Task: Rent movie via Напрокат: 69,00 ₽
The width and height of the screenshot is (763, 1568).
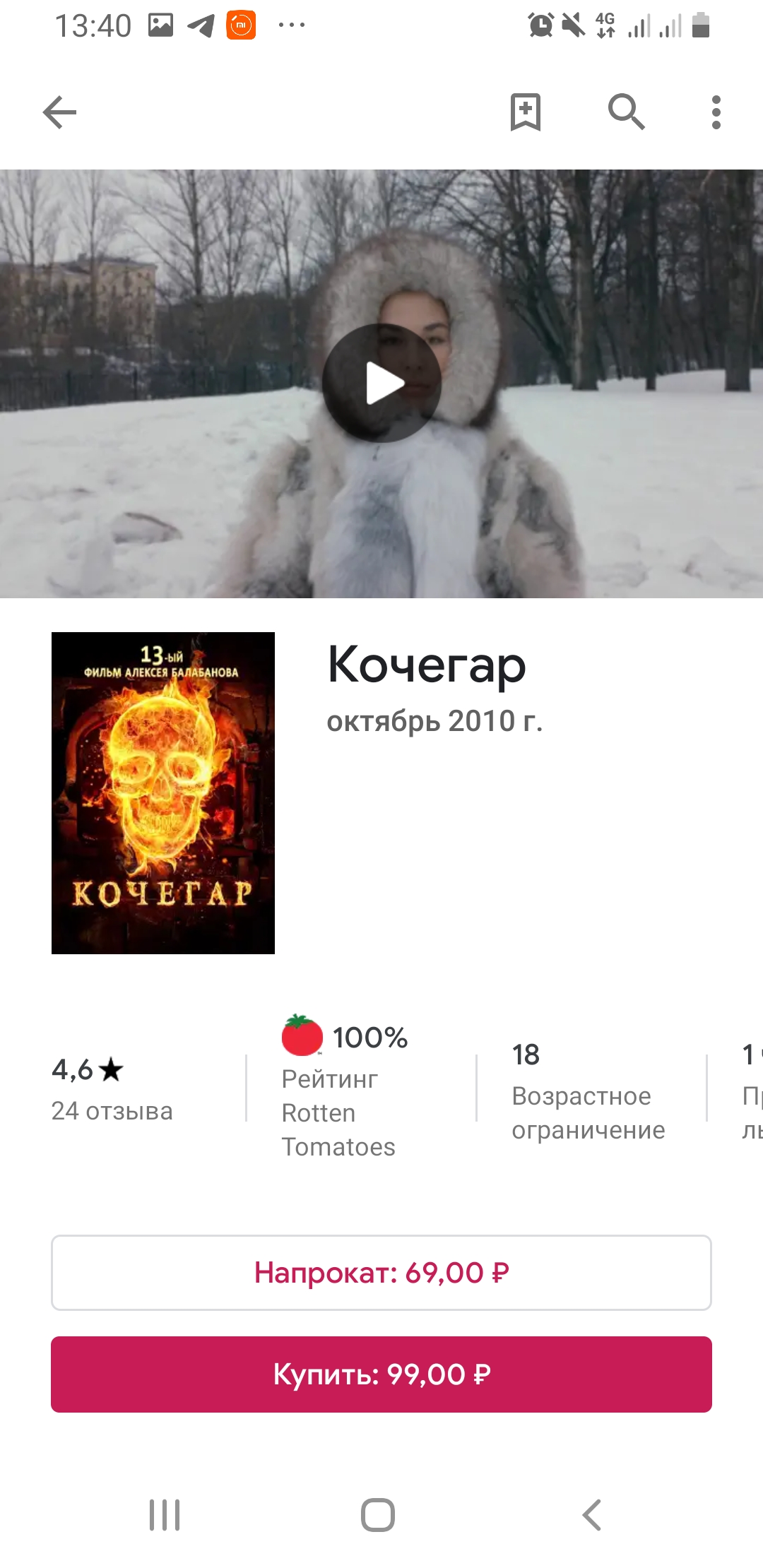Action: click(x=381, y=1273)
